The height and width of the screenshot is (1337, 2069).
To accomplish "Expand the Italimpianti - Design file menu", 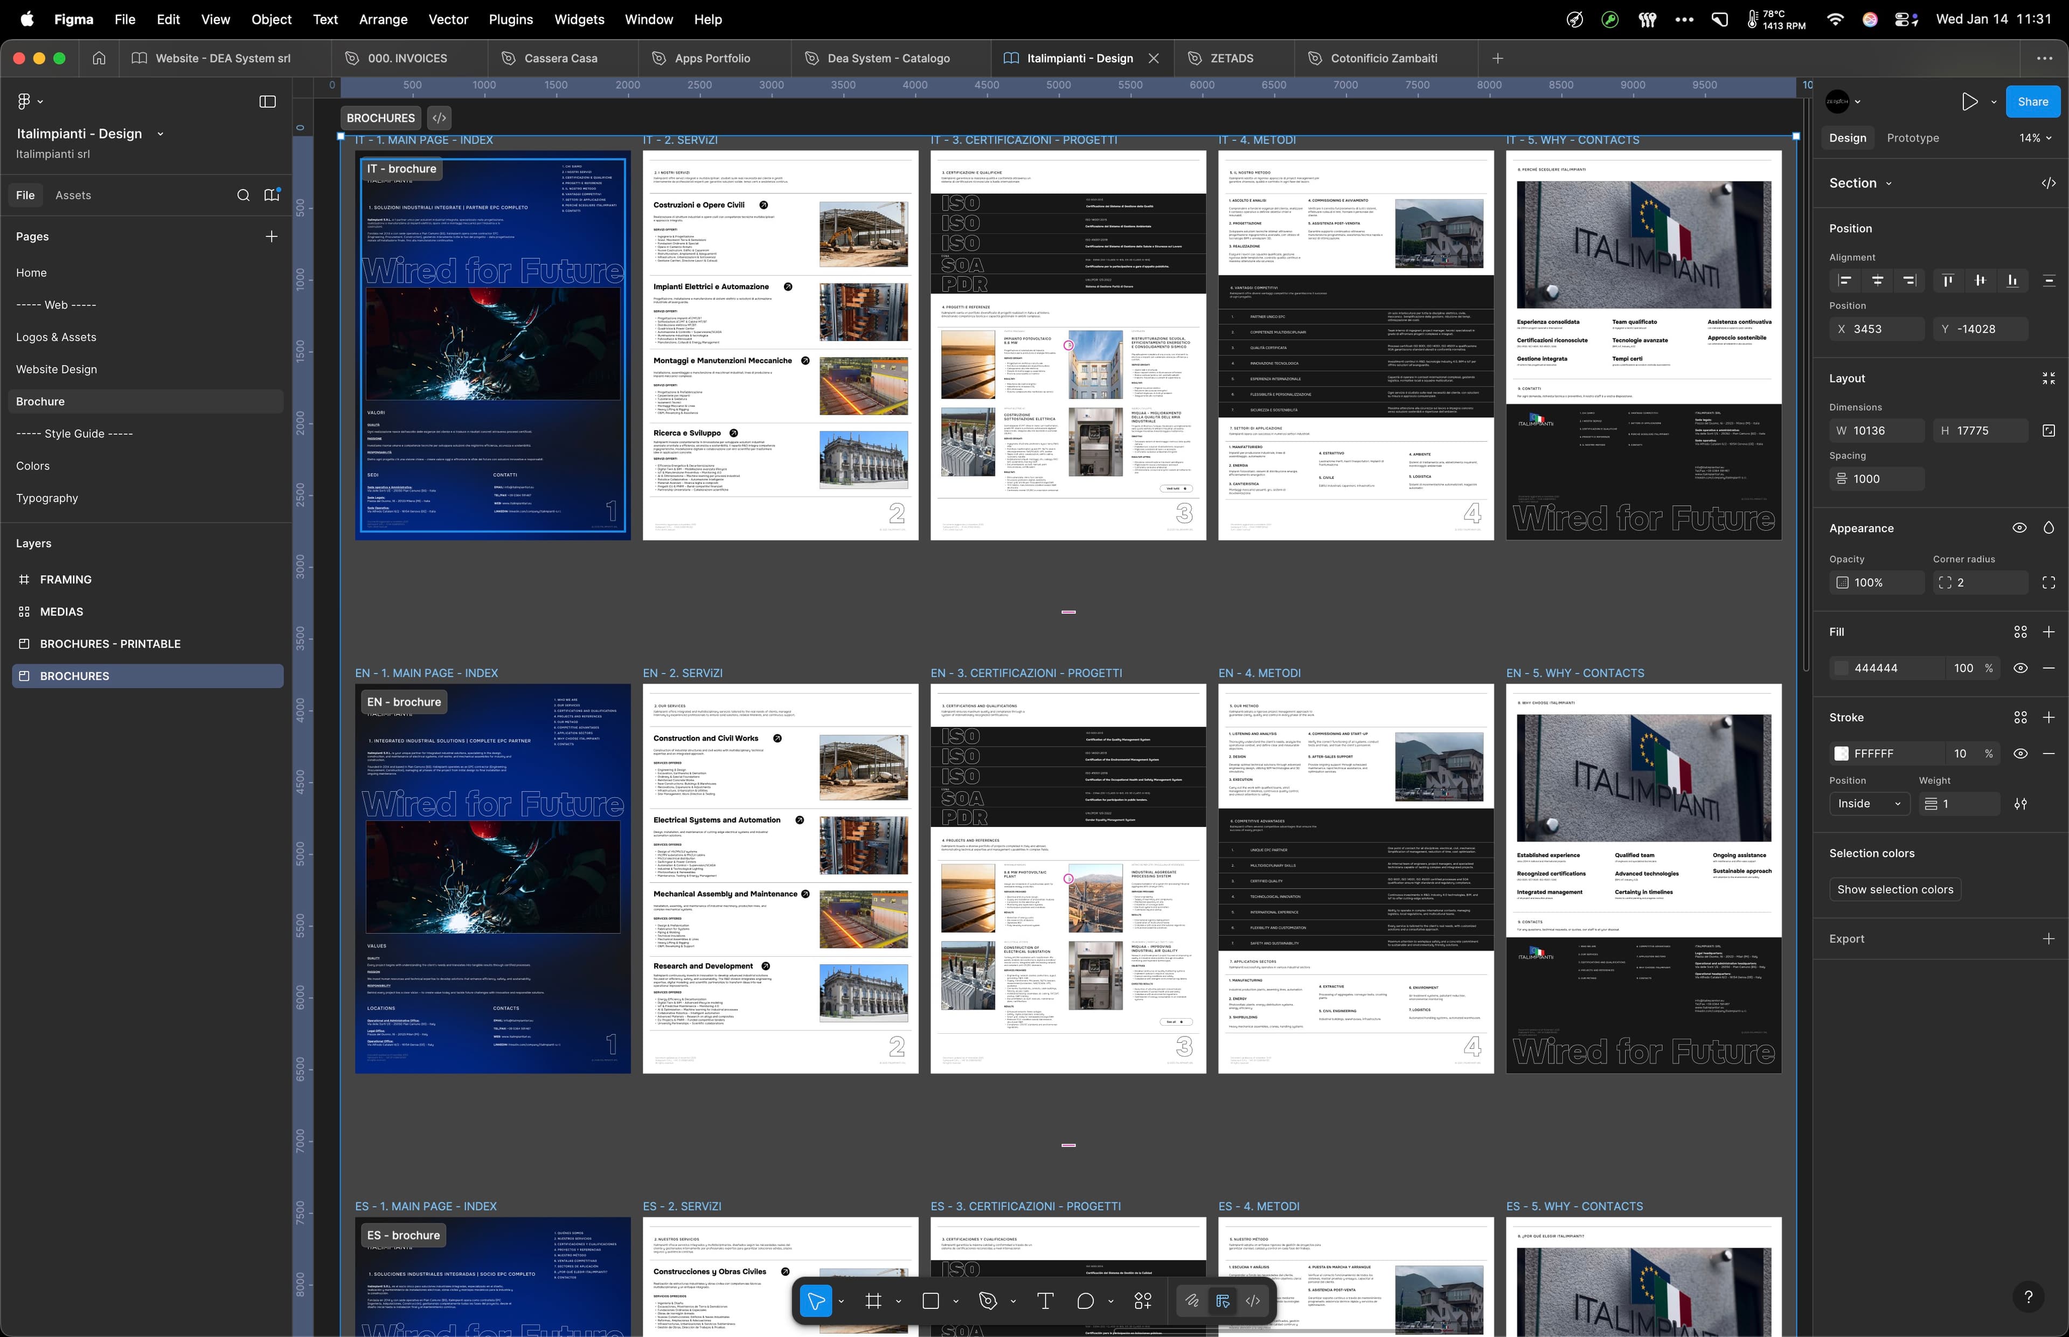I will pos(160,134).
